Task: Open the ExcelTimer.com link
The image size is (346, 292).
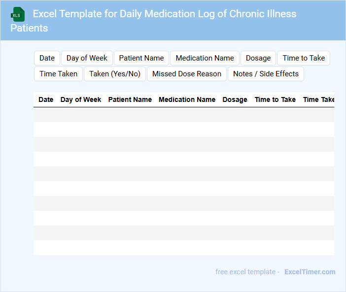Action: [310, 272]
